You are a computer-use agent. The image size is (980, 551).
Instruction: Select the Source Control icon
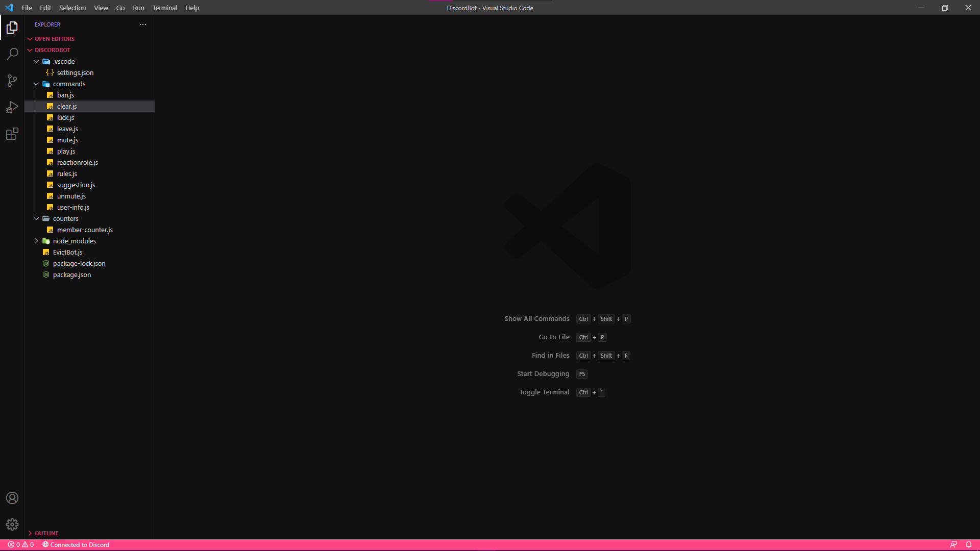point(12,81)
